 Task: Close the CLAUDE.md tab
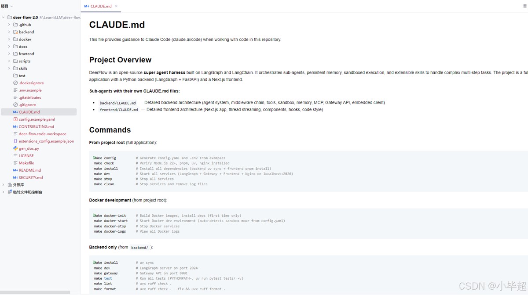pyautogui.click(x=116, y=6)
